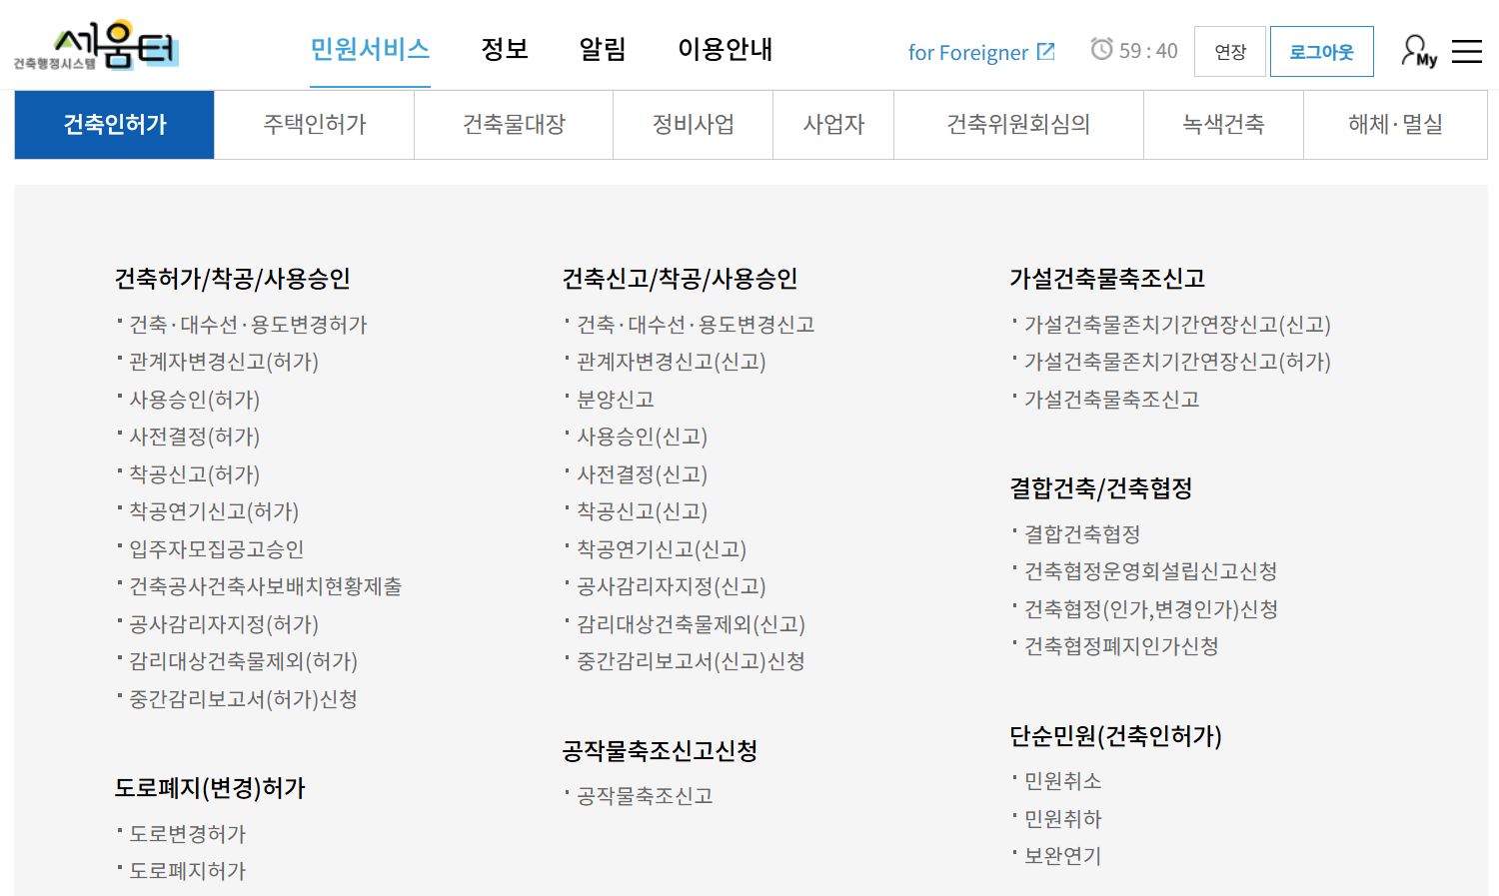Select the 정비사업 tab
This screenshot has width=1499, height=896.
(x=693, y=124)
